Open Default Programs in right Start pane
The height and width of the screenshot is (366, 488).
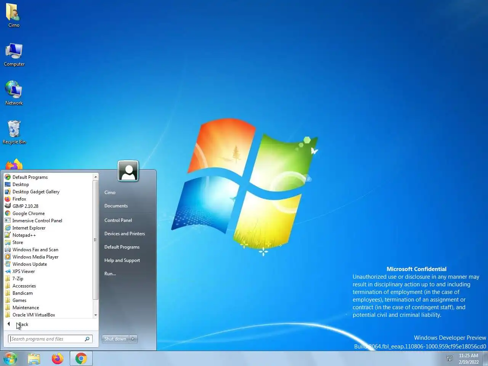(x=122, y=247)
